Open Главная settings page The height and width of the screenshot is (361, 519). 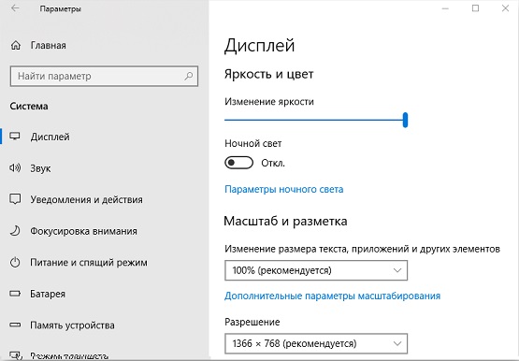[x=48, y=45]
